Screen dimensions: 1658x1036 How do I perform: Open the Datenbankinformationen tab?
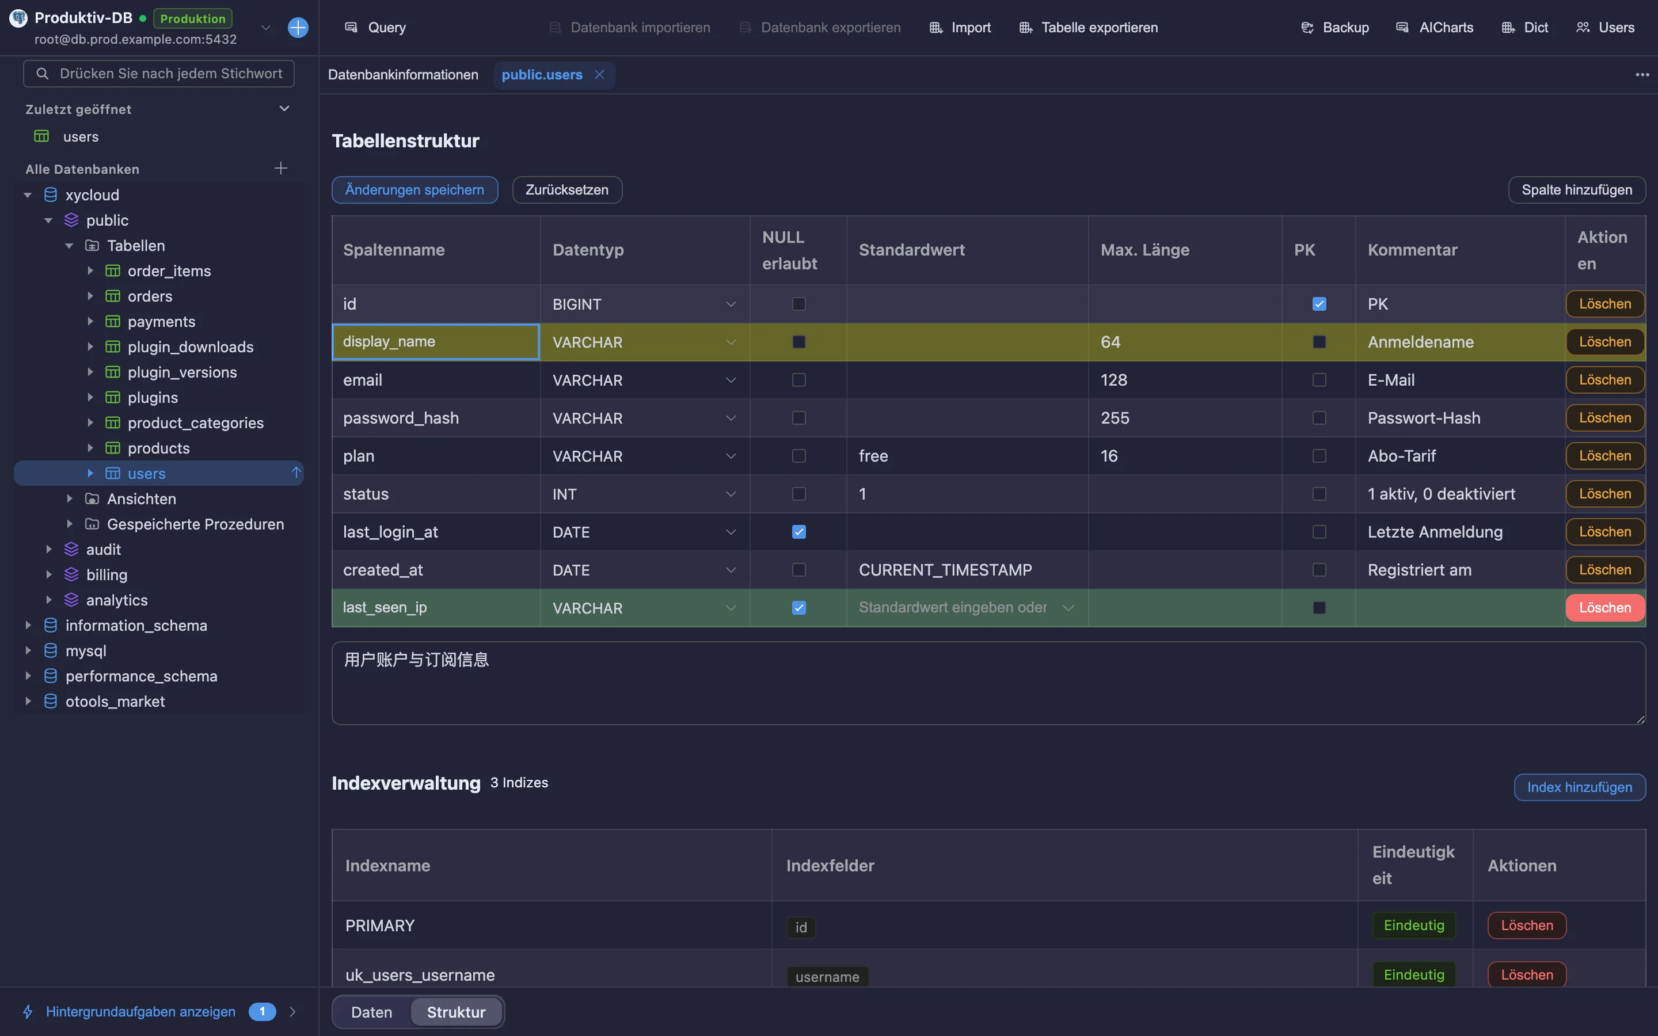coord(403,75)
